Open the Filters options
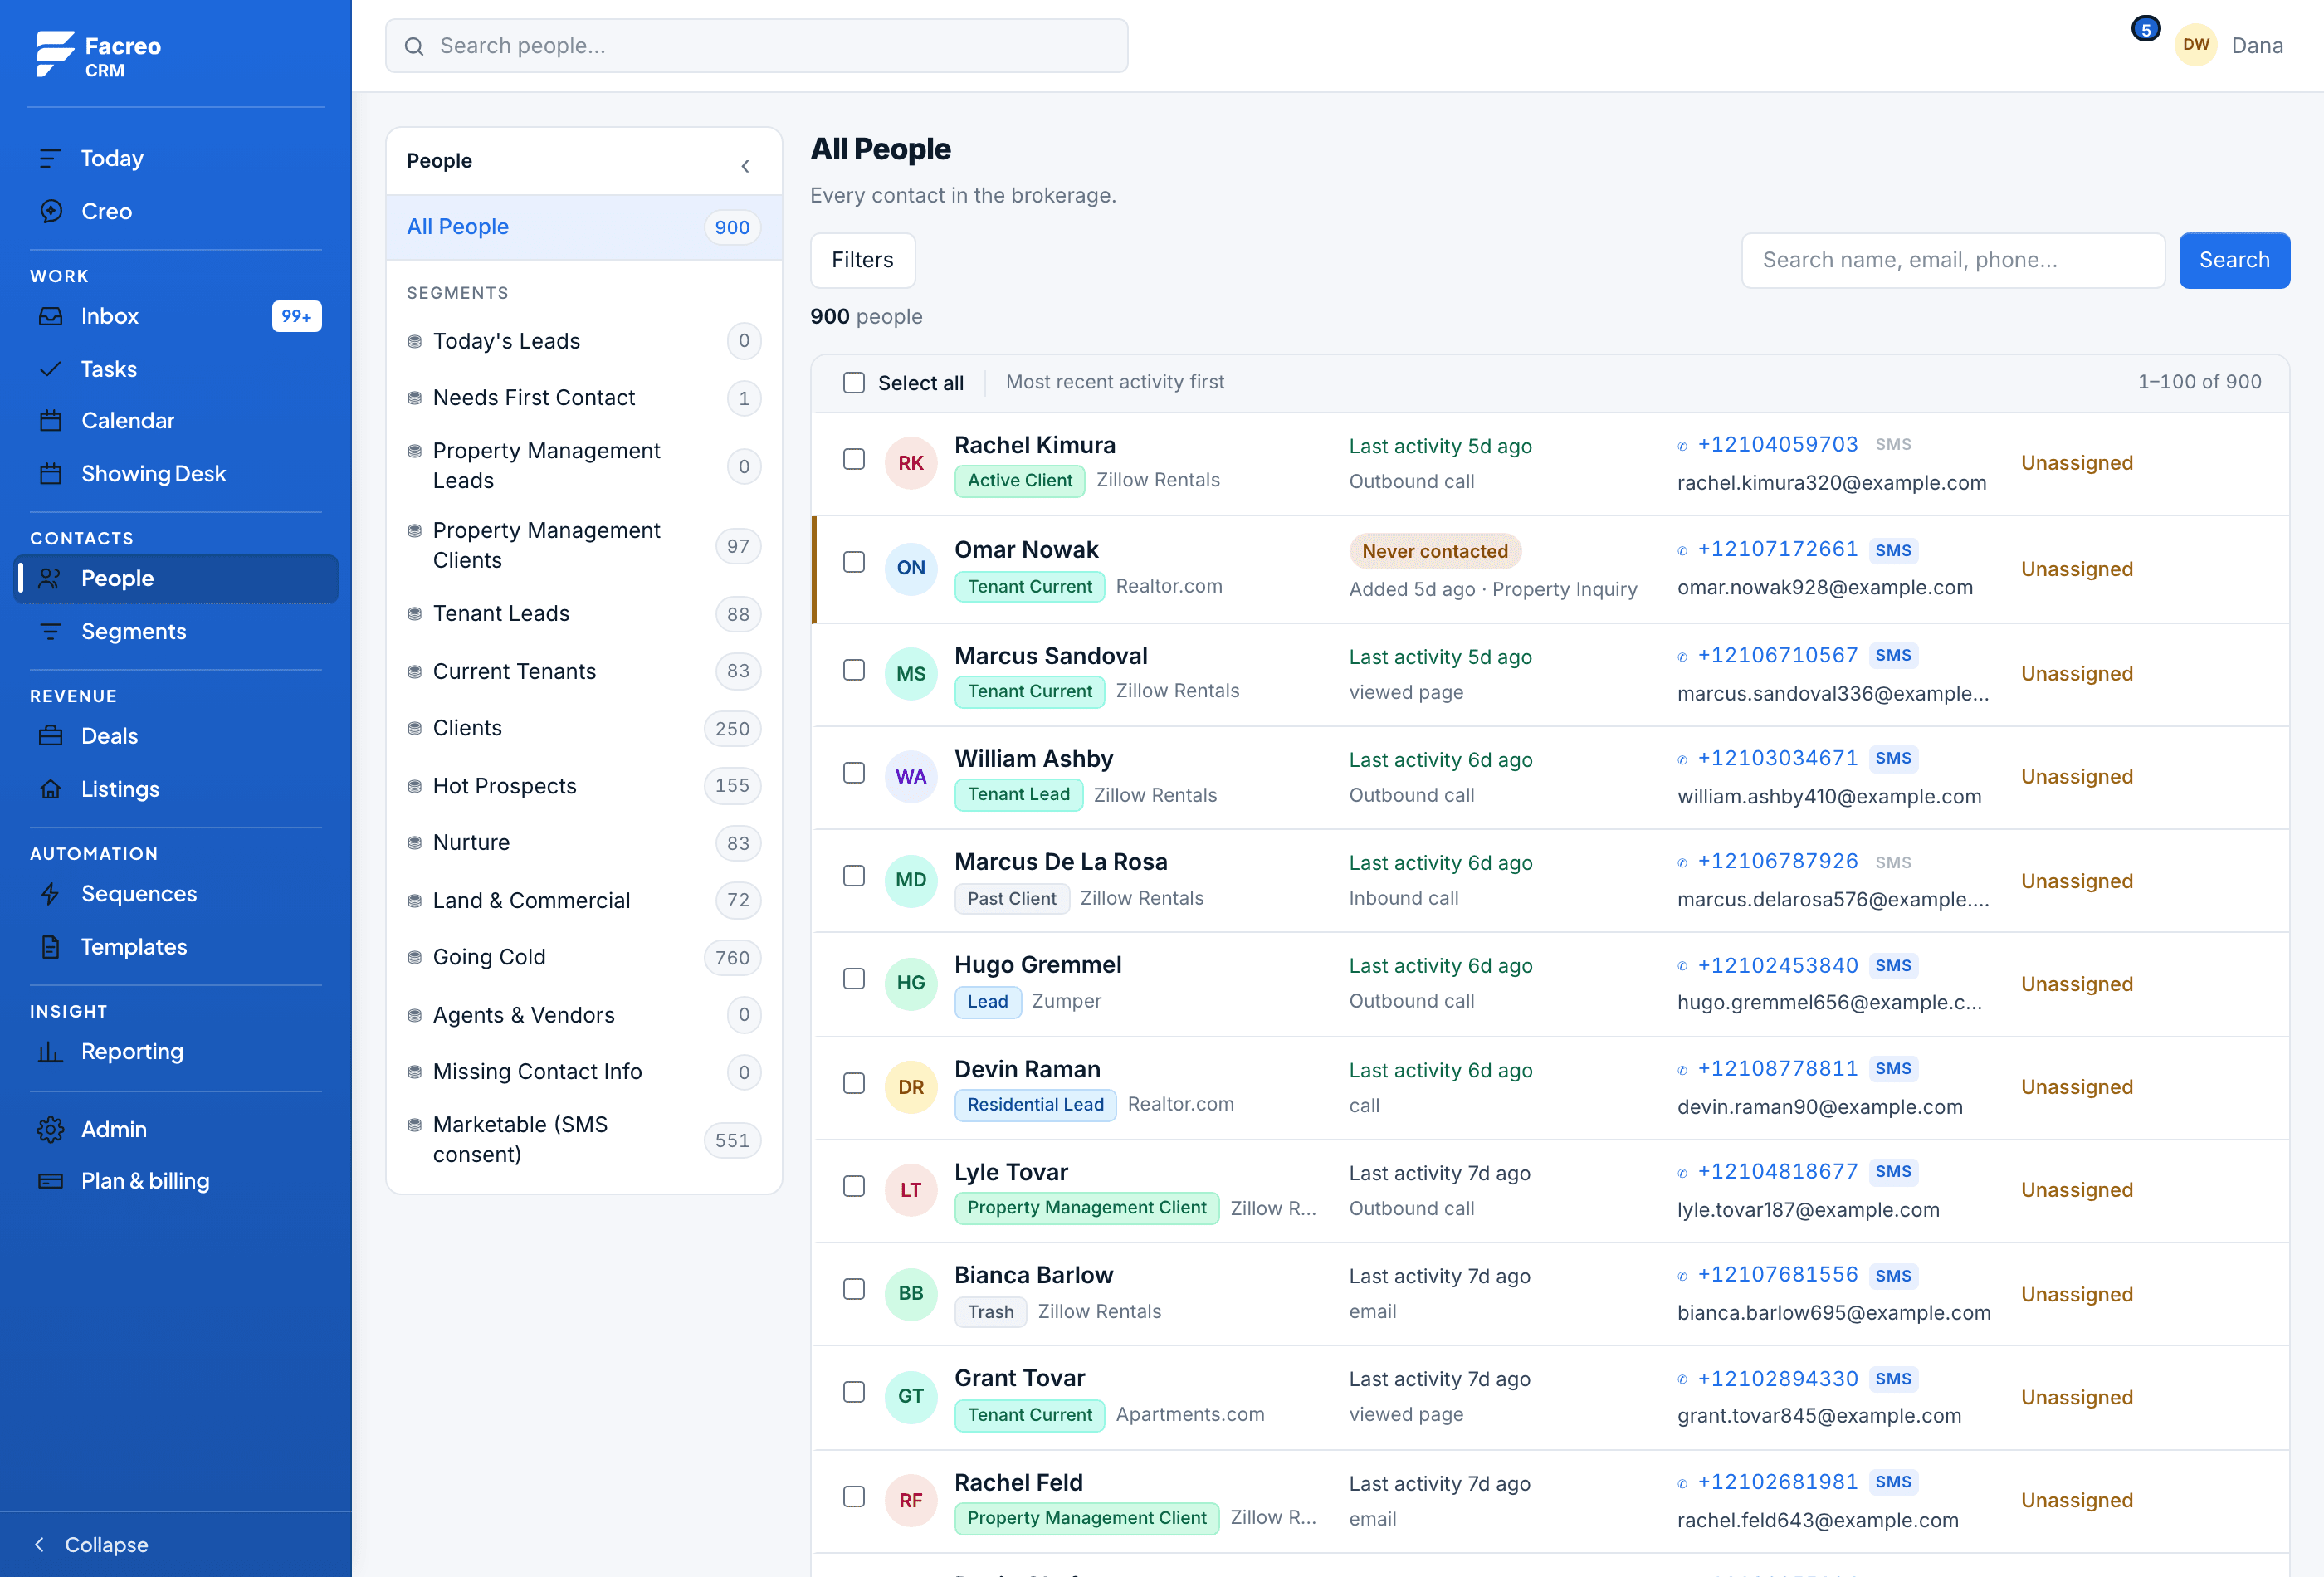Viewport: 2324px width, 1577px height. pos(862,260)
